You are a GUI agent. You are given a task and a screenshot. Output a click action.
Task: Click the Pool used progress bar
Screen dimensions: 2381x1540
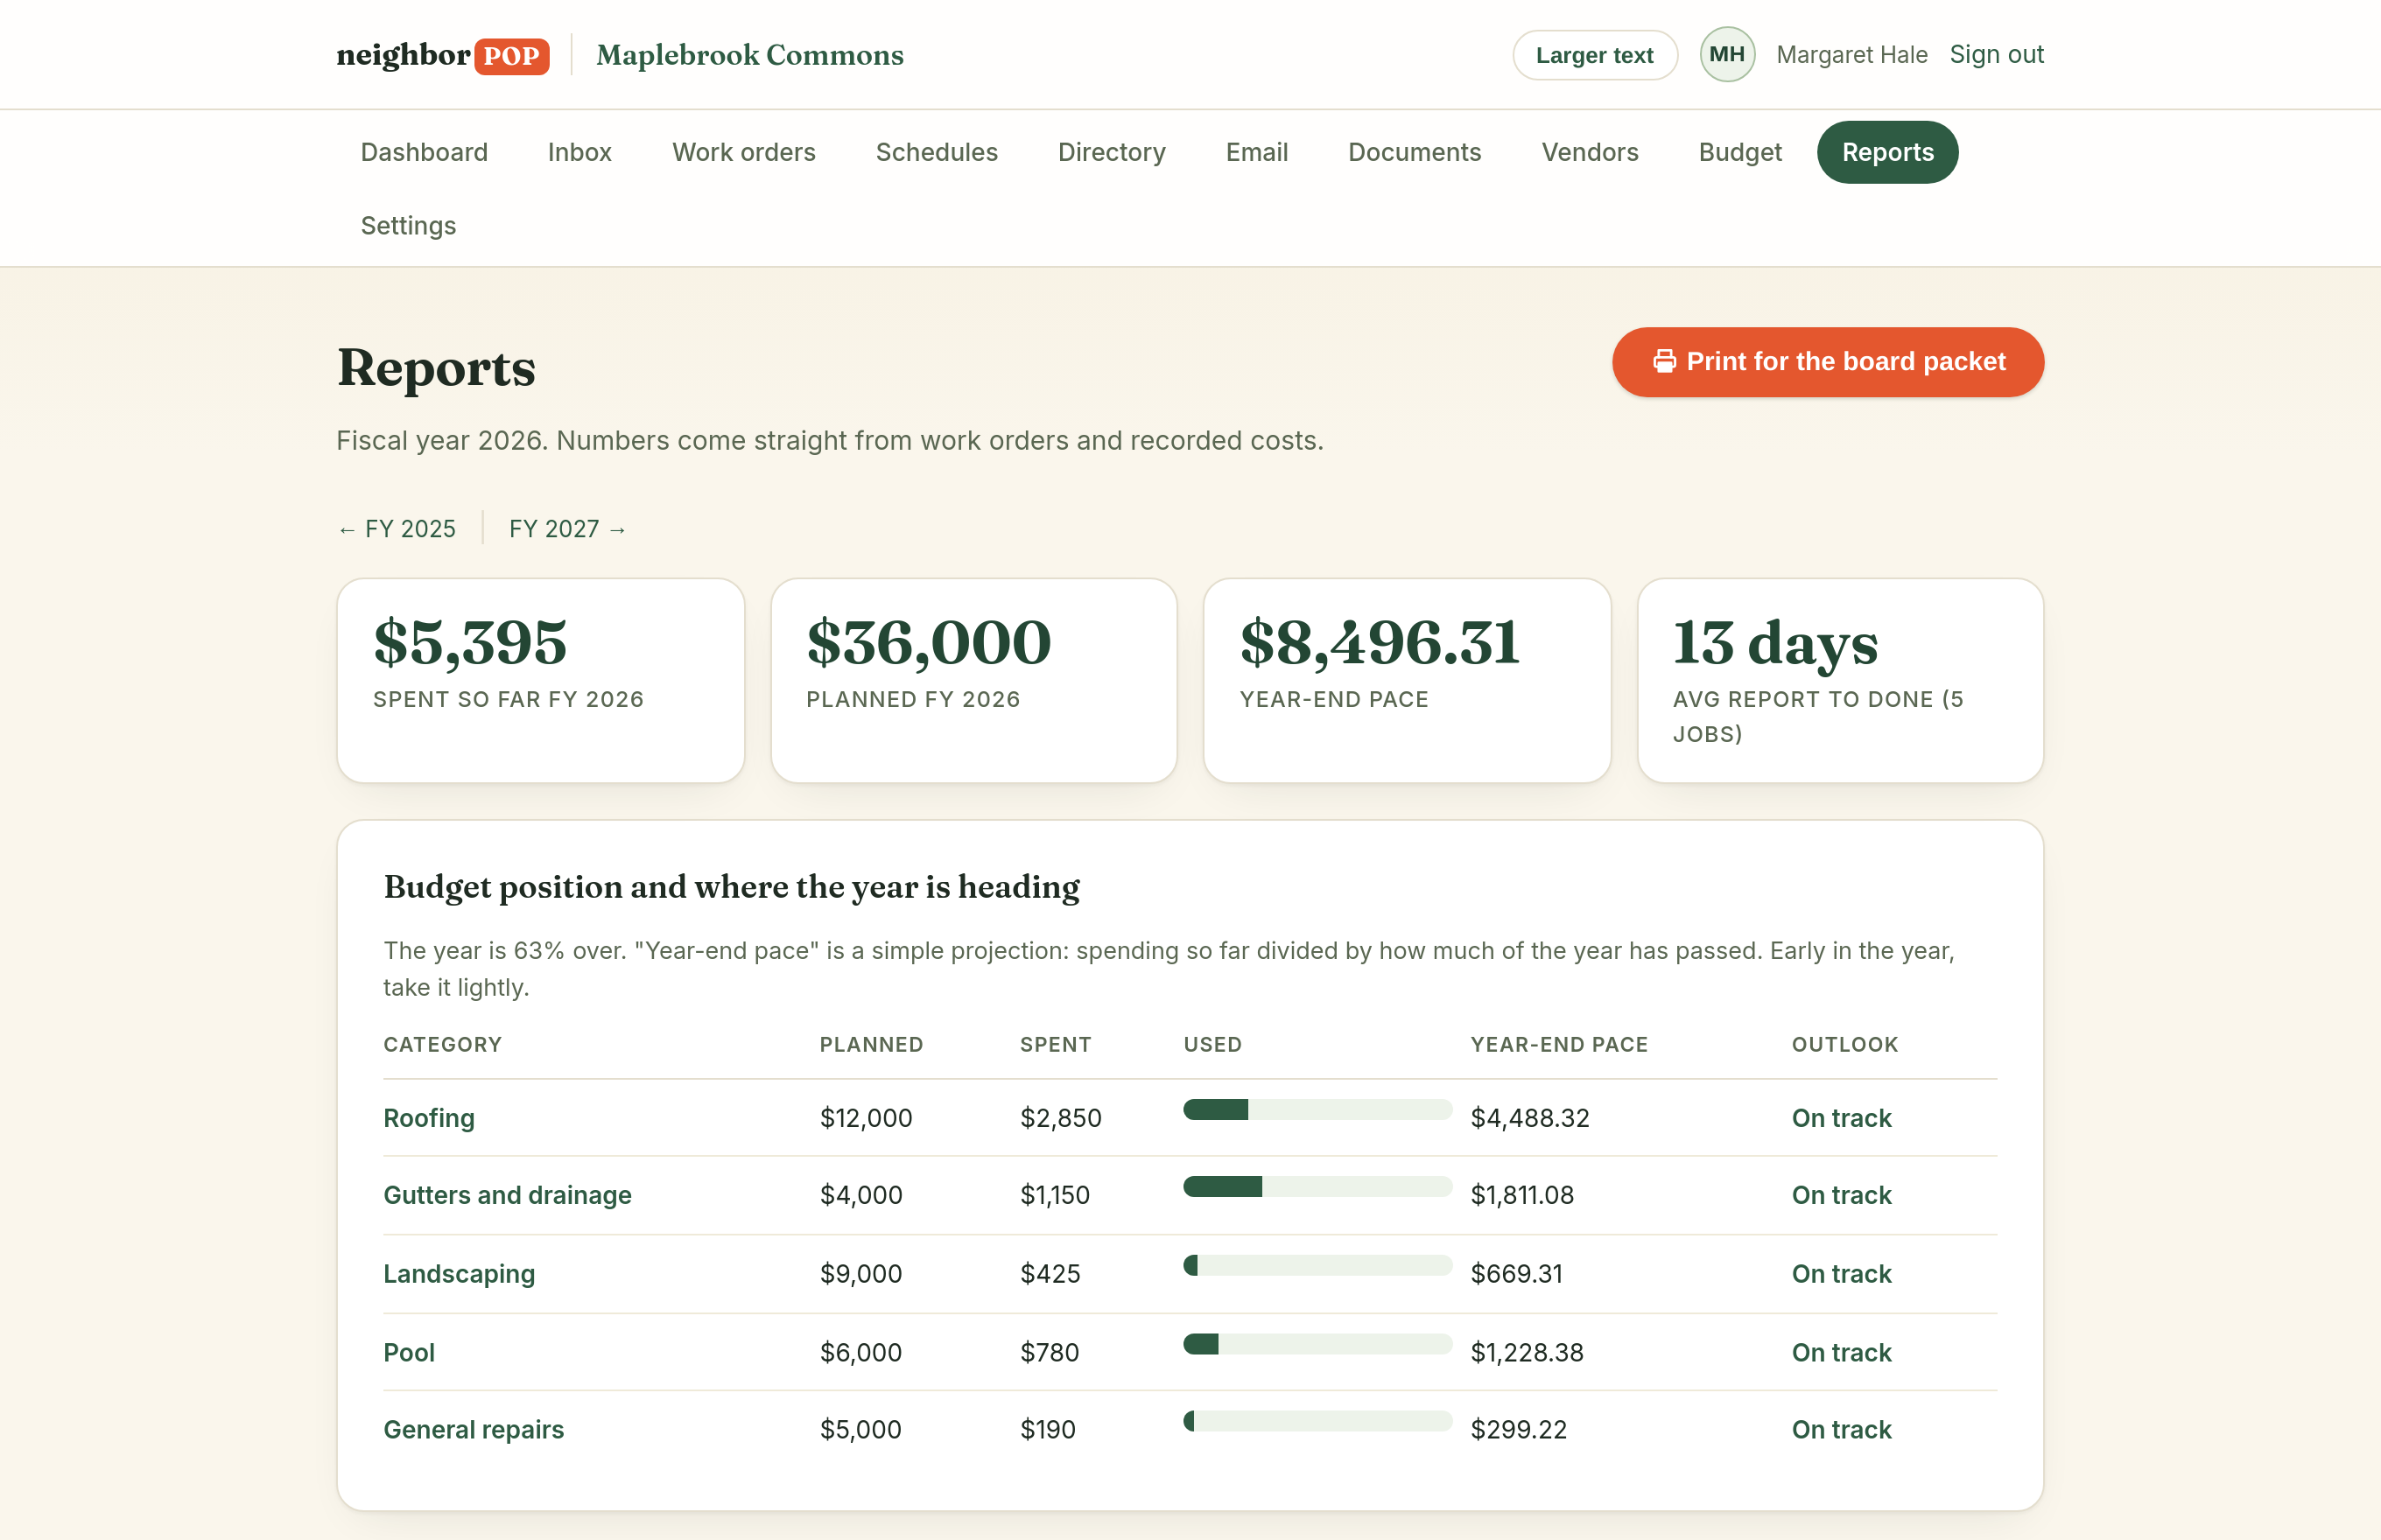pyautogui.click(x=1317, y=1343)
